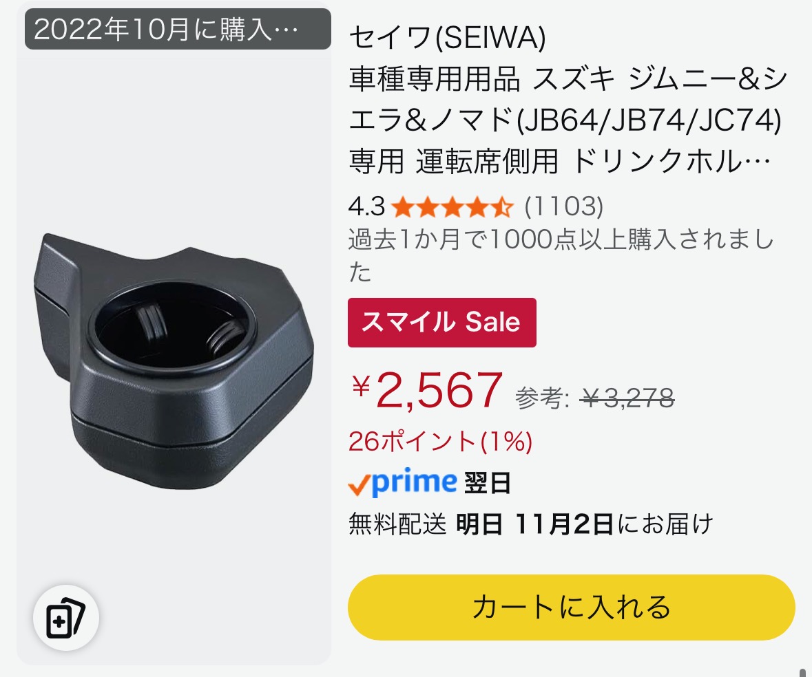
Task: Open the review count (1103)
Action: (563, 206)
